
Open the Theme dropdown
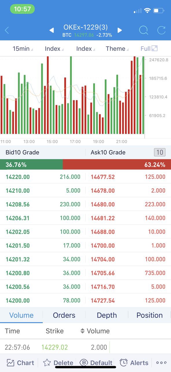[x=117, y=49]
